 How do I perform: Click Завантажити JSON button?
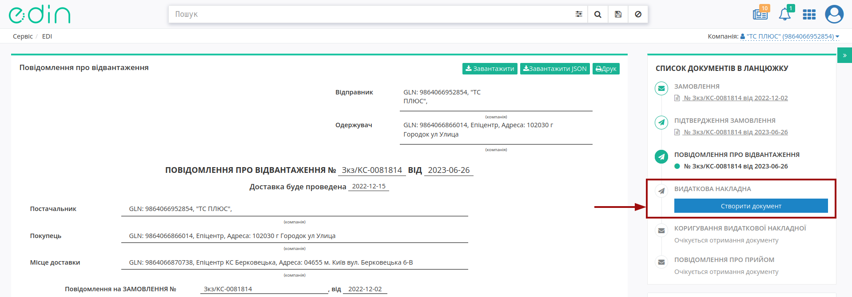tap(555, 69)
